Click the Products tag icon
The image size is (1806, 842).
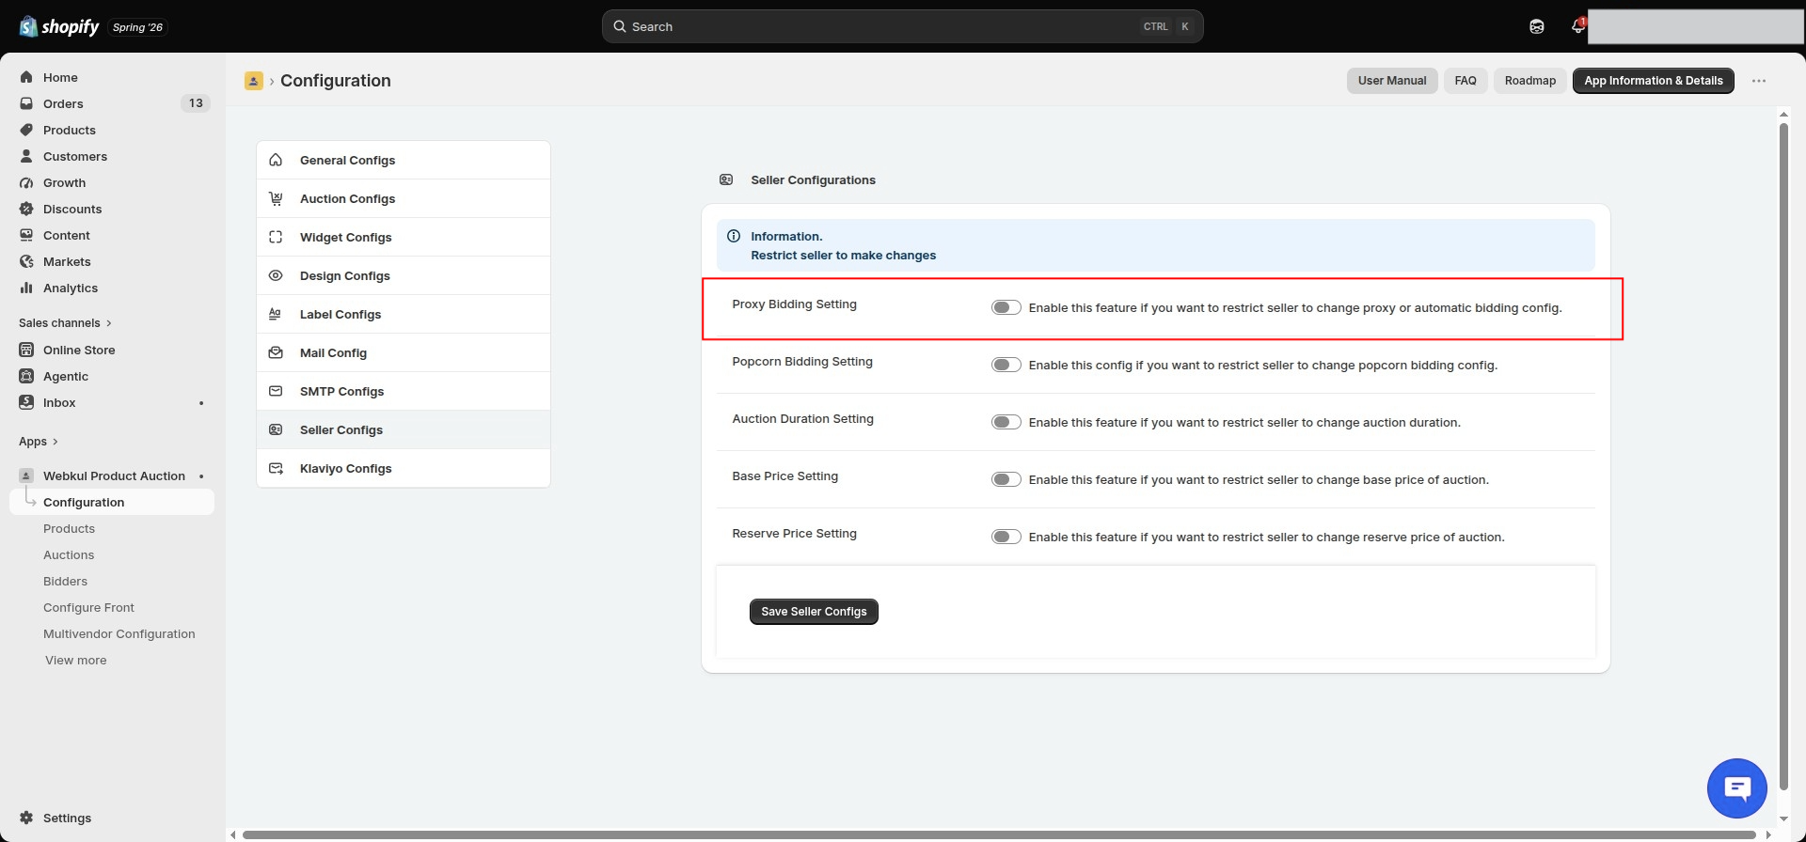tap(26, 130)
